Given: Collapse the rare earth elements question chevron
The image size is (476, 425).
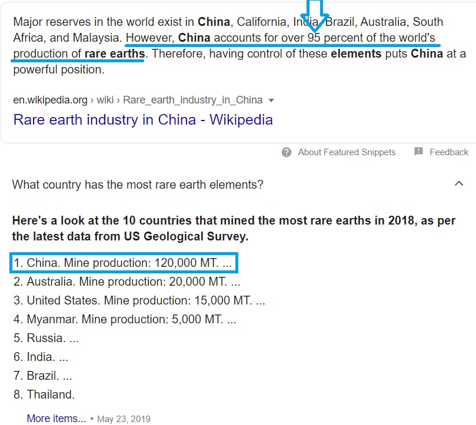Looking at the screenshot, I should pyautogui.click(x=459, y=183).
